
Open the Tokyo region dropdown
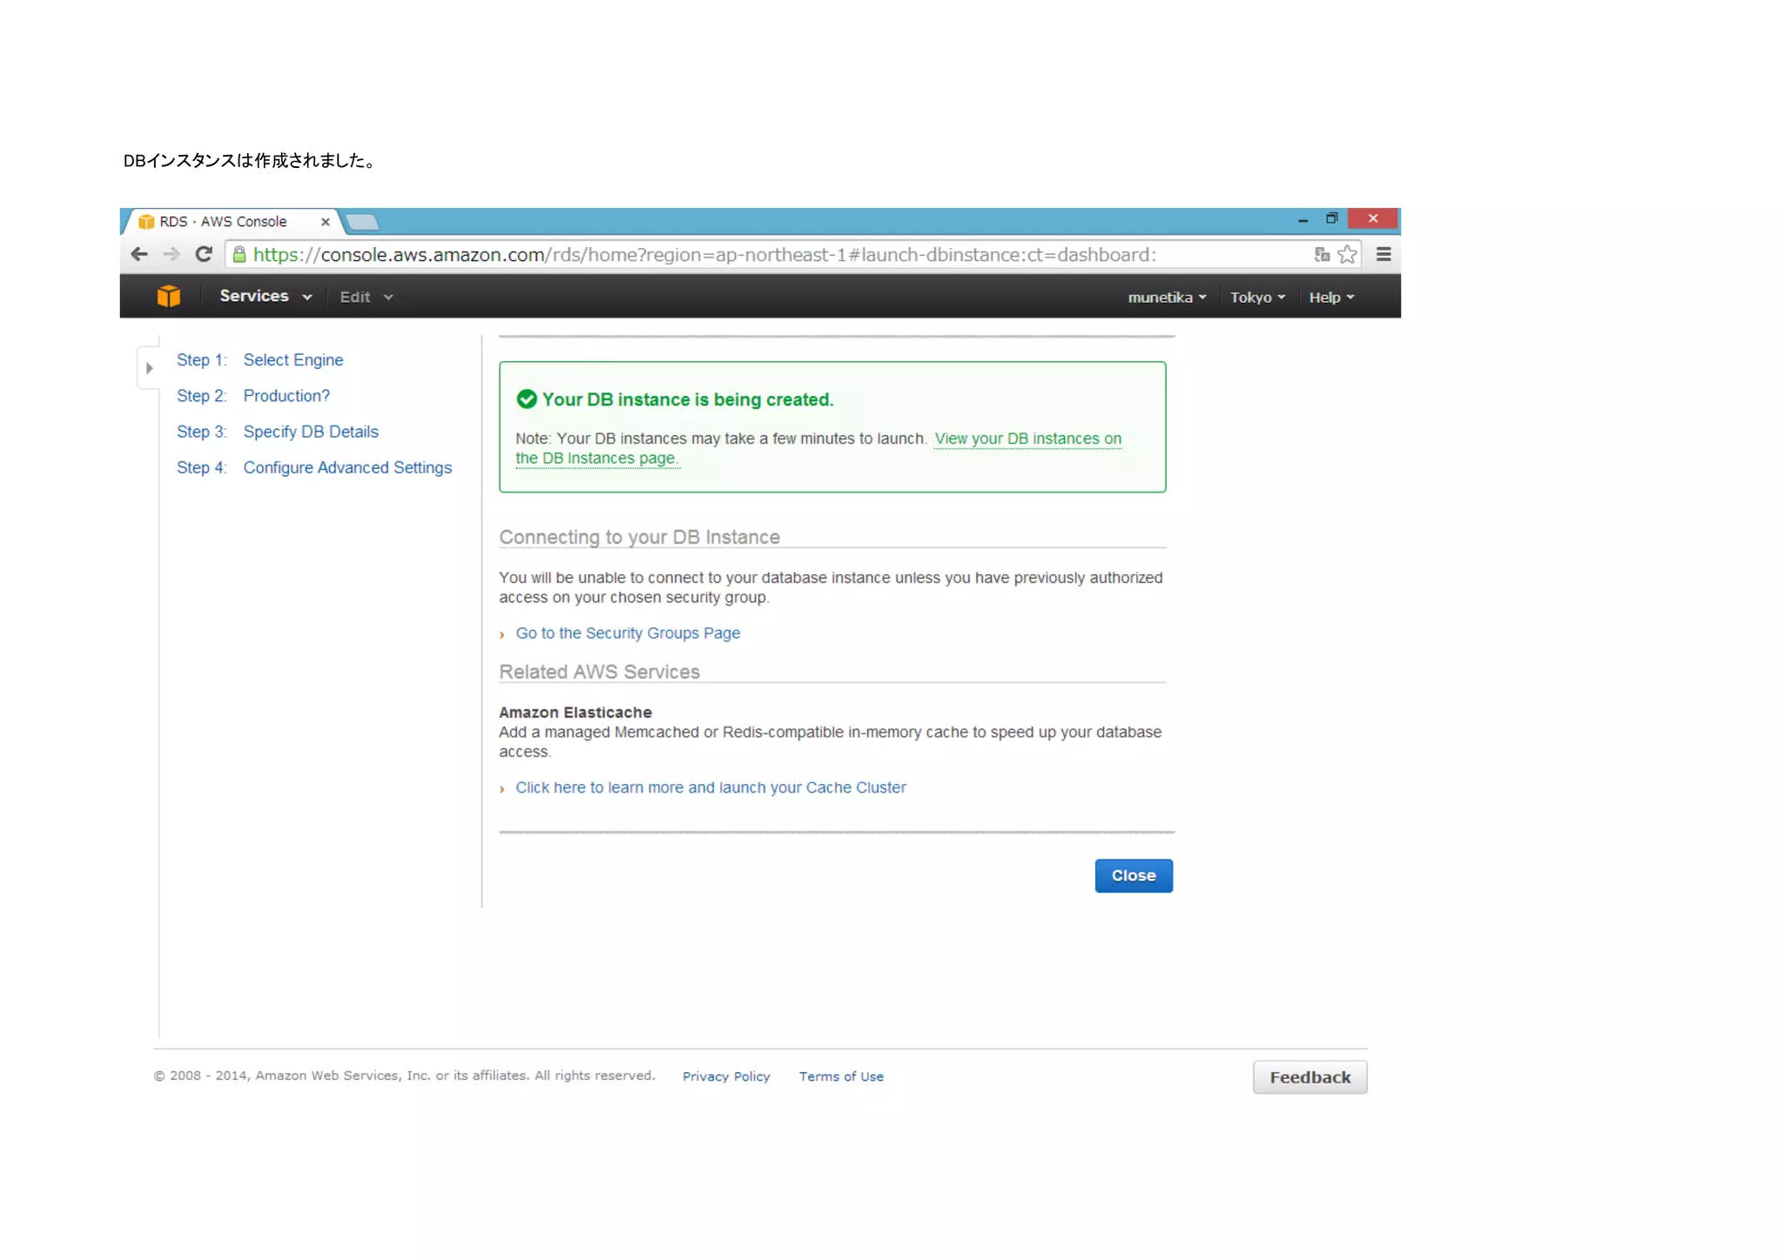[x=1258, y=298]
